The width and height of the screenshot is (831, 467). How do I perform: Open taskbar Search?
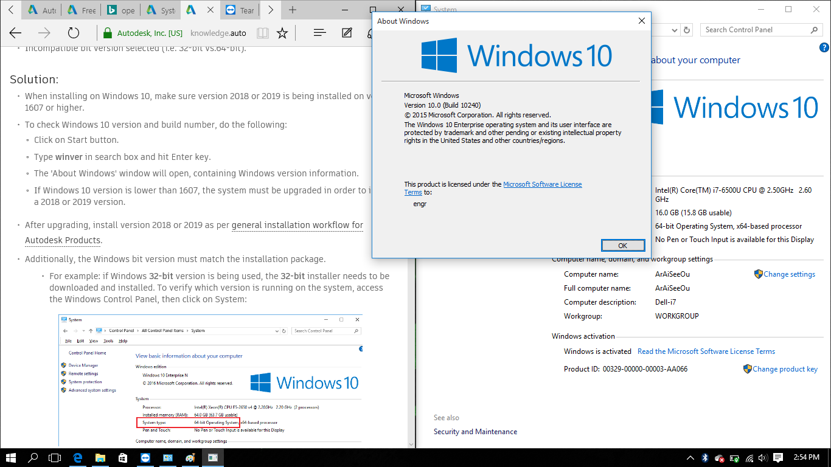pyautogui.click(x=33, y=458)
